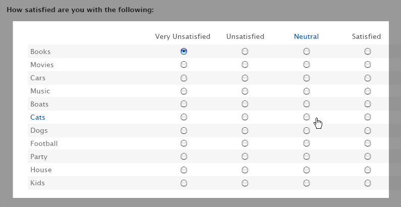Screen dimensions: 401x207
Task: Mark House as Very Unsatisfied
Action: [184, 170]
